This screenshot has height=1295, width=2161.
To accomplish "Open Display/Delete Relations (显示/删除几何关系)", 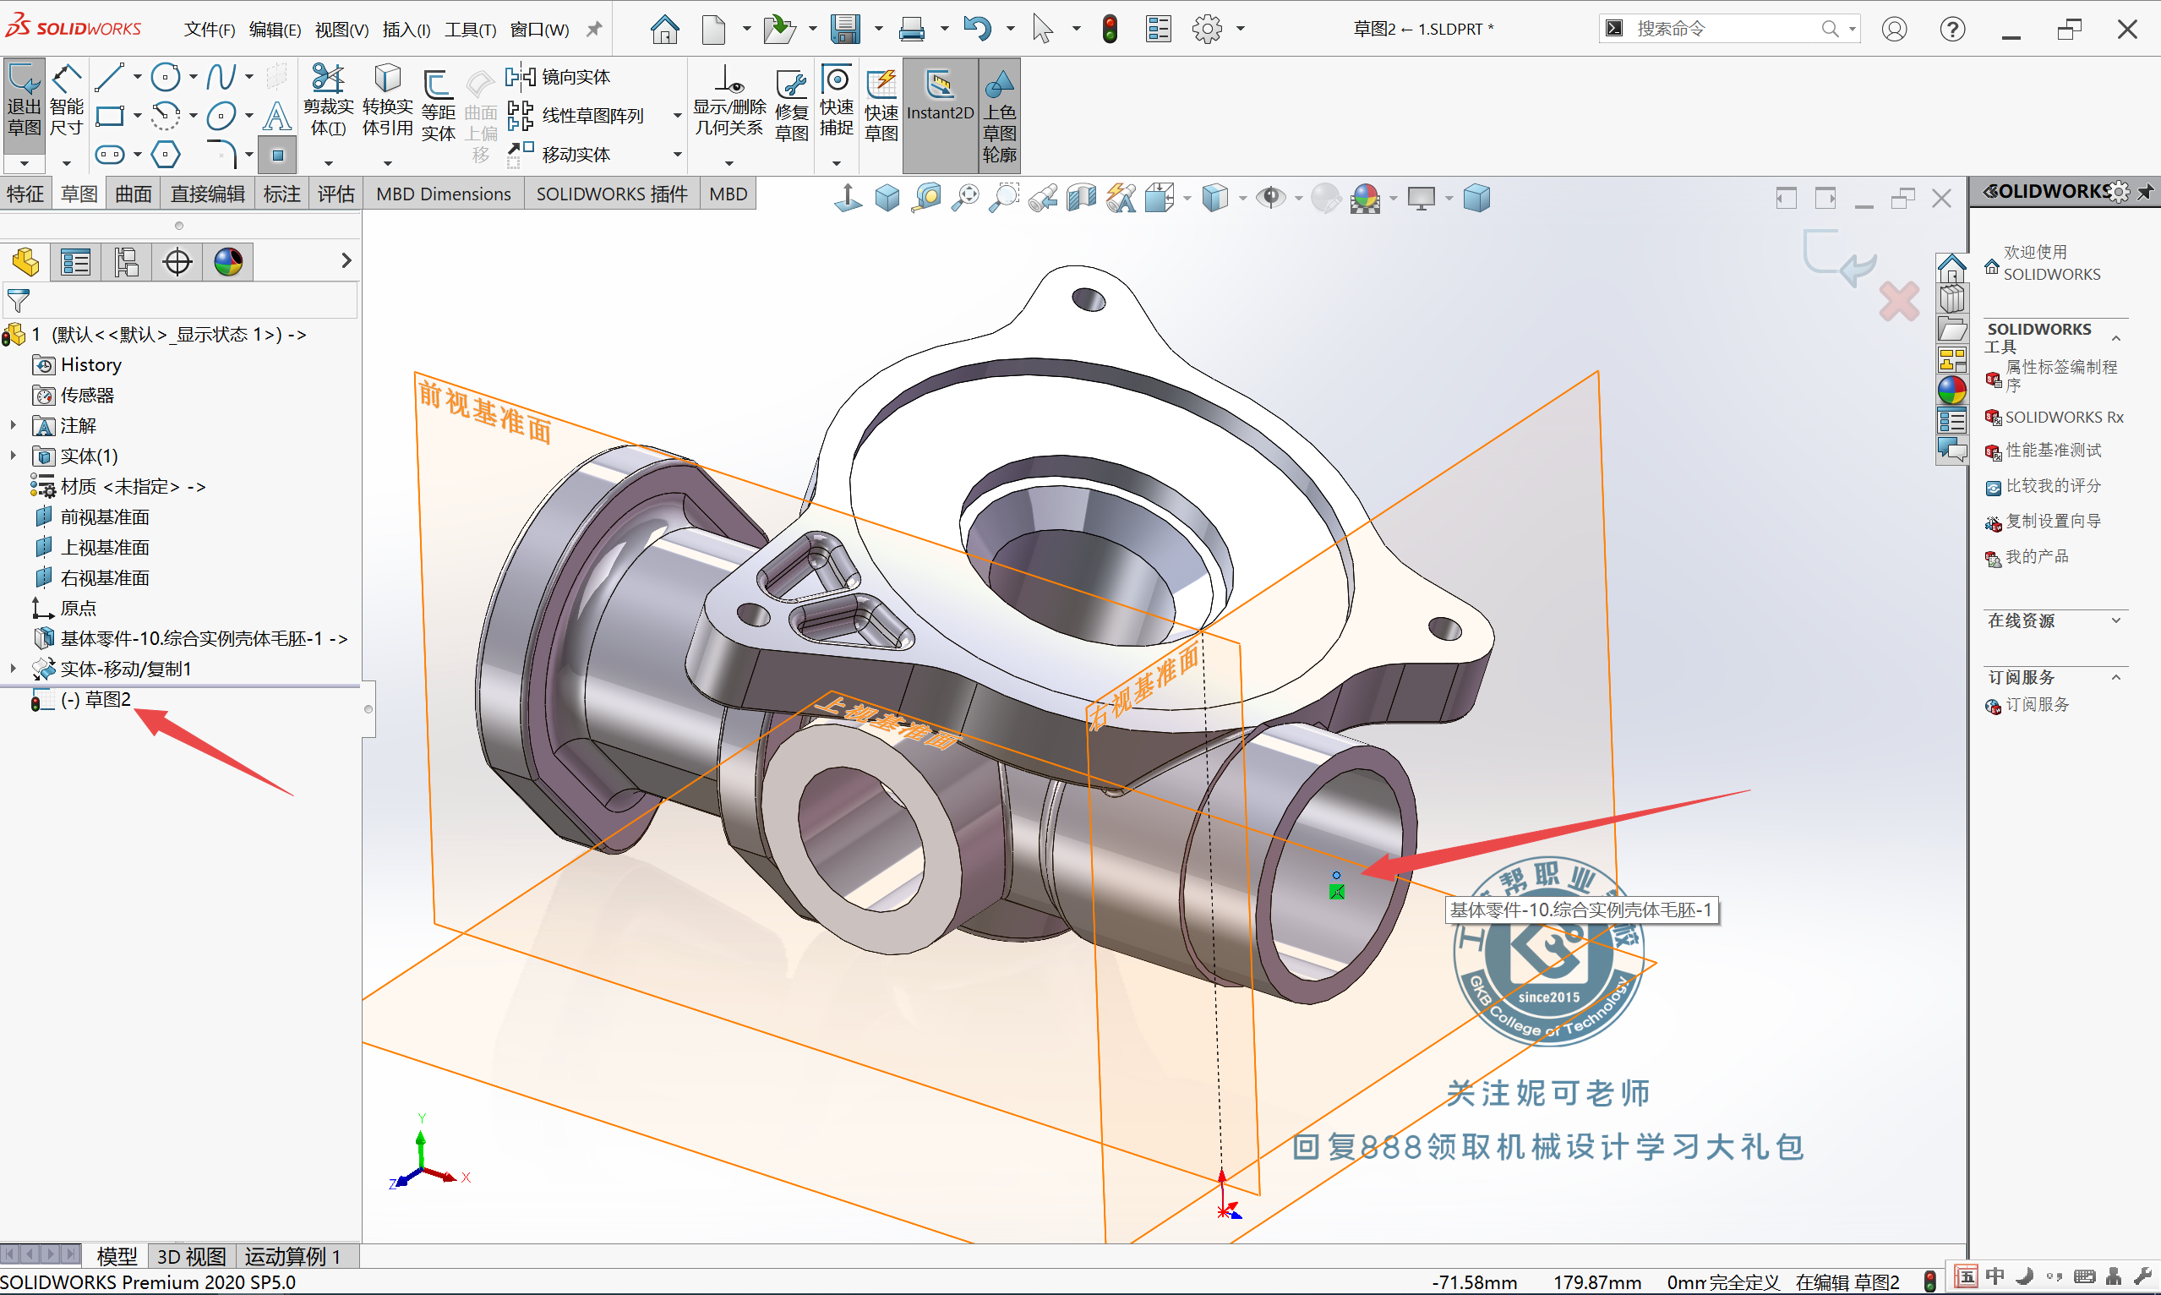I will click(729, 101).
